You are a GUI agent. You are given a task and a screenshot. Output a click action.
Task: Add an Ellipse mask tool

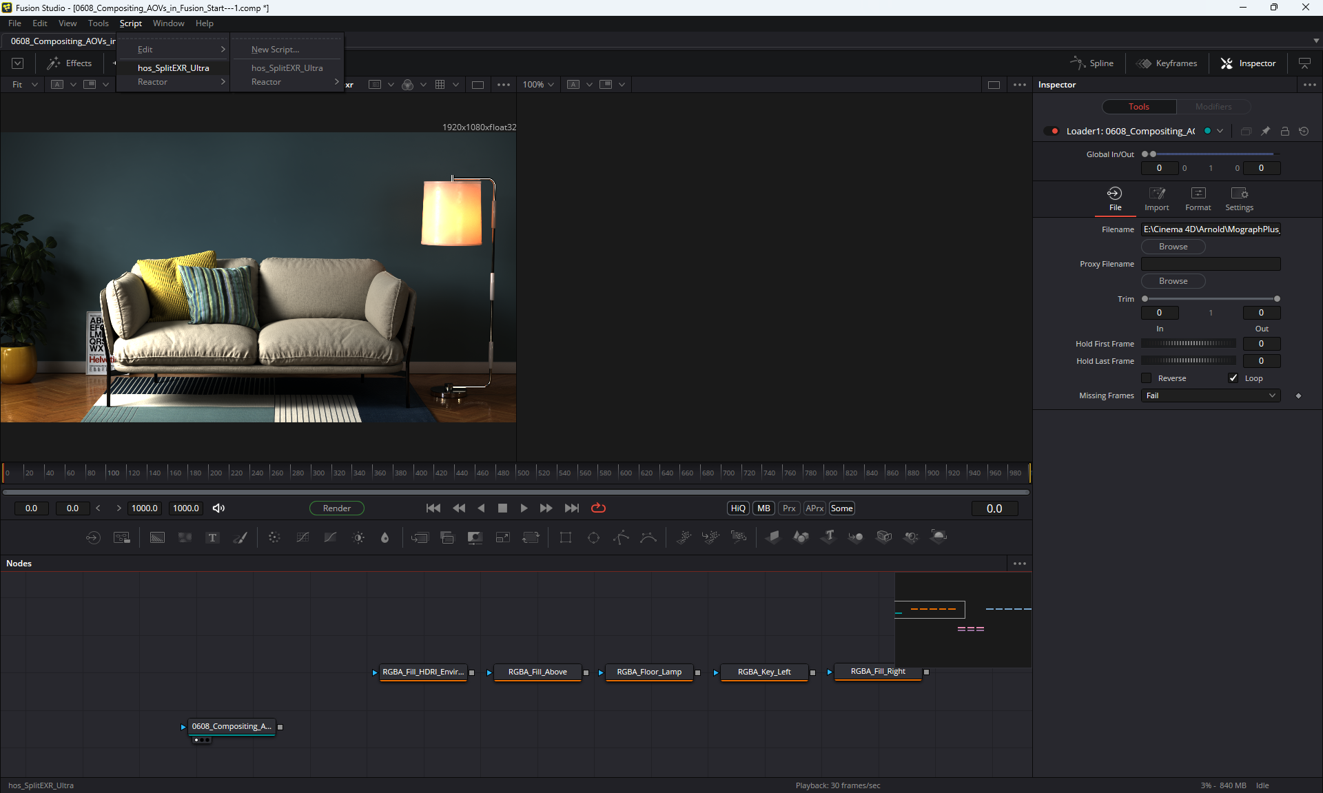[x=593, y=537]
